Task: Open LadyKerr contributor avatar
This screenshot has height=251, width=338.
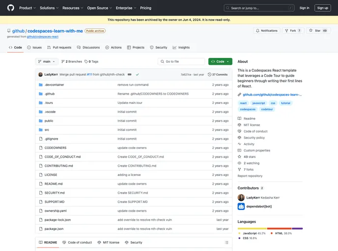Action: [x=241, y=198]
